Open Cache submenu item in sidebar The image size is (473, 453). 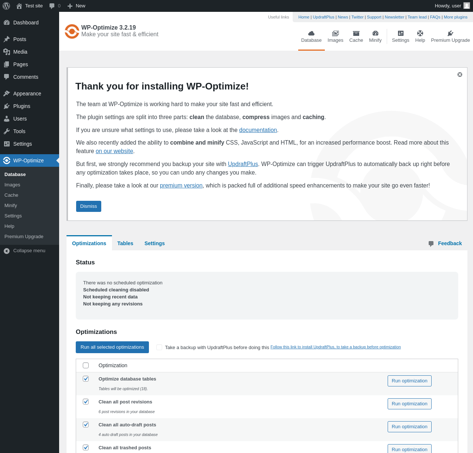[x=11, y=195]
